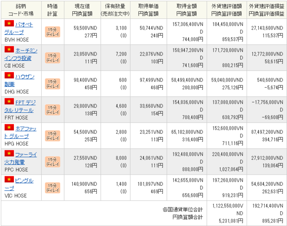Viewport: 287px width, 226px height.
Task: Click the 取得単価 column header
Action: [148, 10]
